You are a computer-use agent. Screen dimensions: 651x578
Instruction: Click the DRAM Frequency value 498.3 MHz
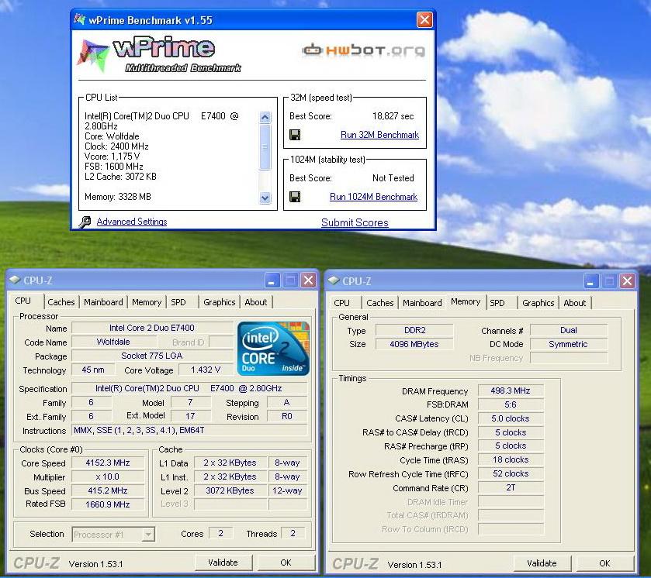[x=511, y=390]
